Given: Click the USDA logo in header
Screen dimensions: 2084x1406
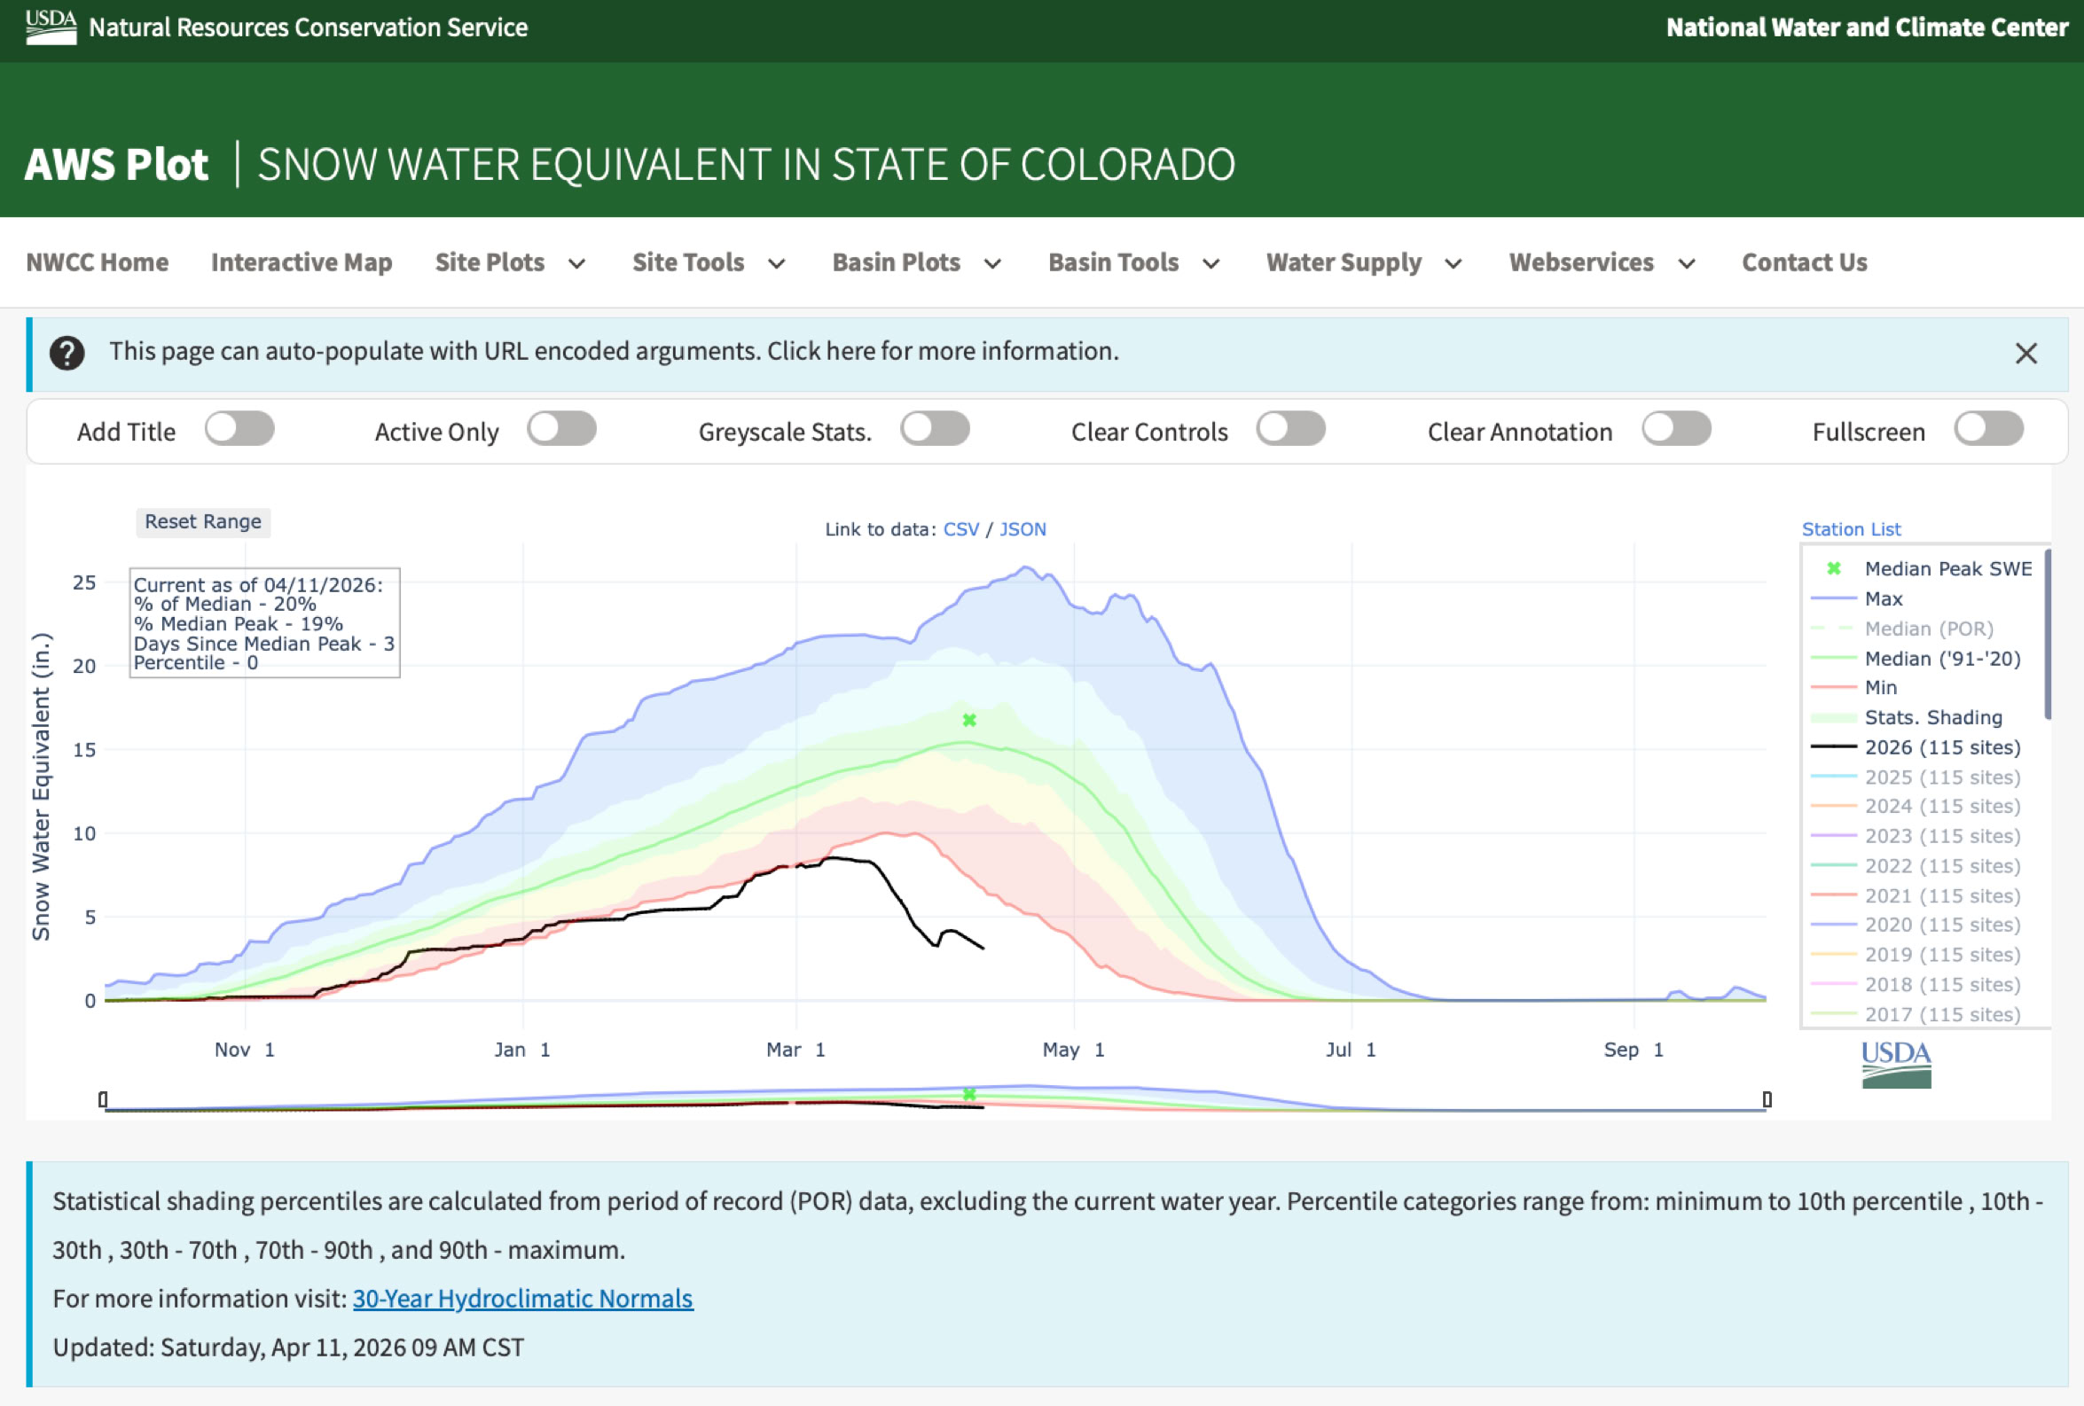Looking at the screenshot, I should point(51,27).
